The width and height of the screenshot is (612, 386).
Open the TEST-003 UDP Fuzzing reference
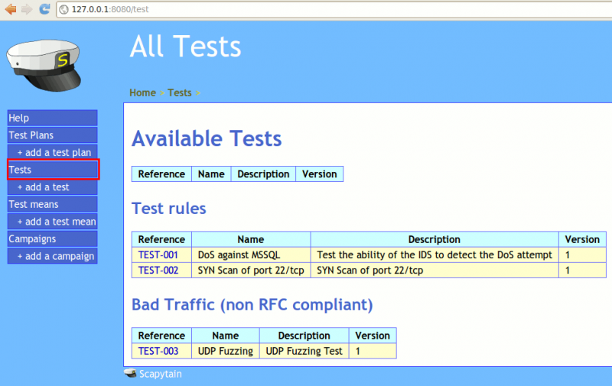[158, 351]
